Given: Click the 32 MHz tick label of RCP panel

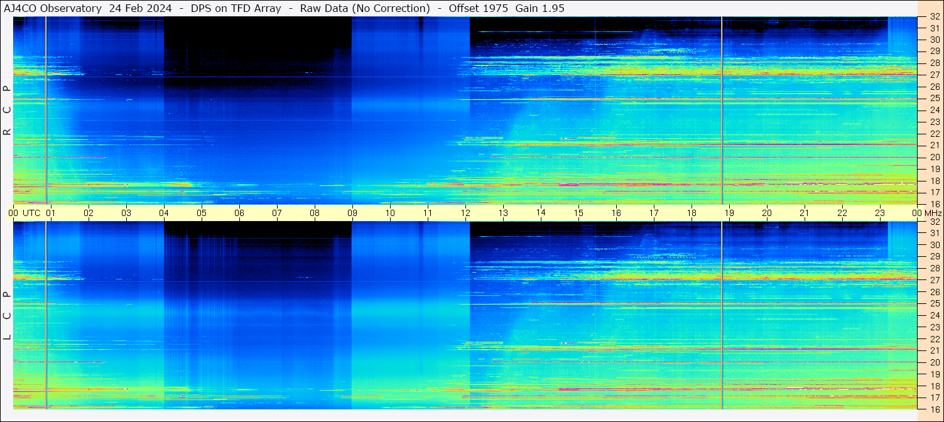Looking at the screenshot, I should tap(935, 17).
